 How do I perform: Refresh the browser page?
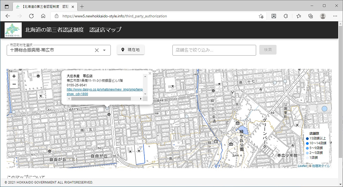coord(31,16)
